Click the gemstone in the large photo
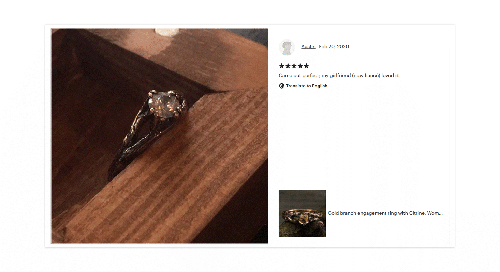 pyautogui.click(x=164, y=105)
